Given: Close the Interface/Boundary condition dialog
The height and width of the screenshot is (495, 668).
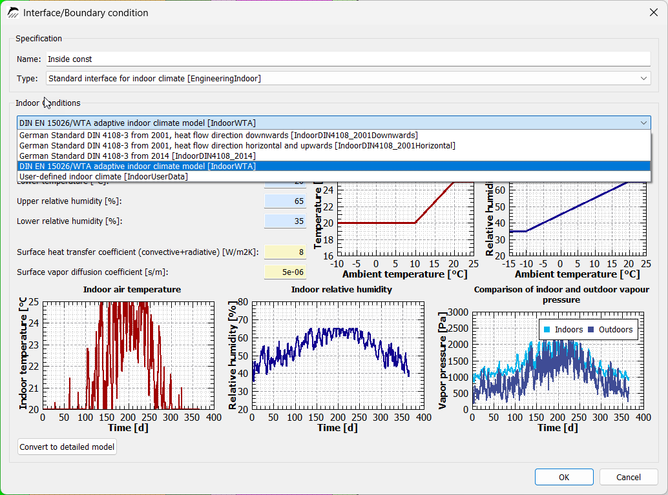Looking at the screenshot, I should (x=654, y=13).
